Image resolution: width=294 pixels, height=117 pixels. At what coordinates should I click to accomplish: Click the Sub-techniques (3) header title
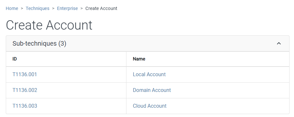[x=39, y=43]
